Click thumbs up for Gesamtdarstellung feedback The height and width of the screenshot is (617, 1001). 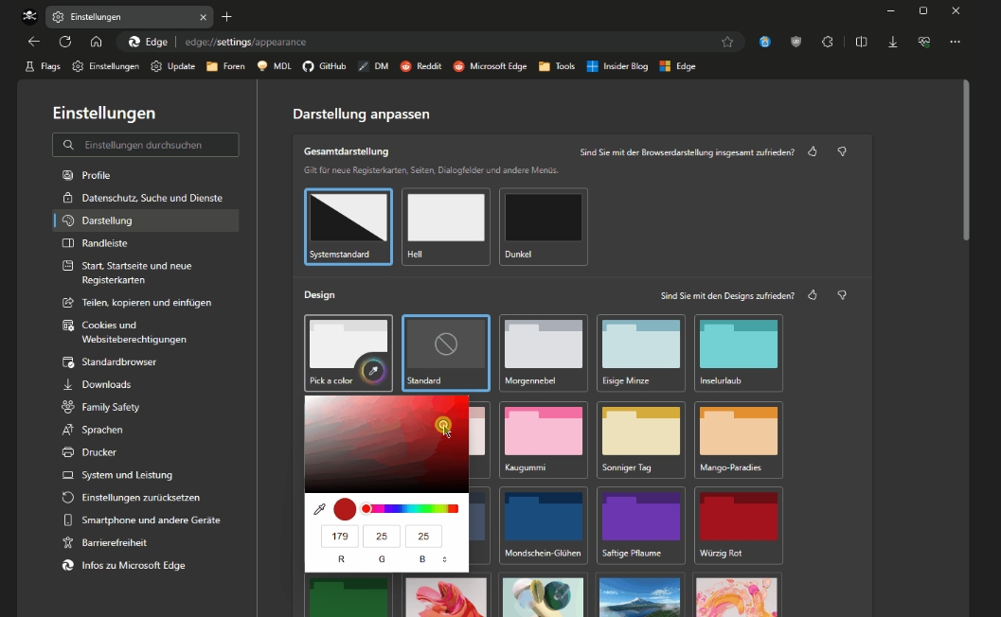pyautogui.click(x=812, y=151)
